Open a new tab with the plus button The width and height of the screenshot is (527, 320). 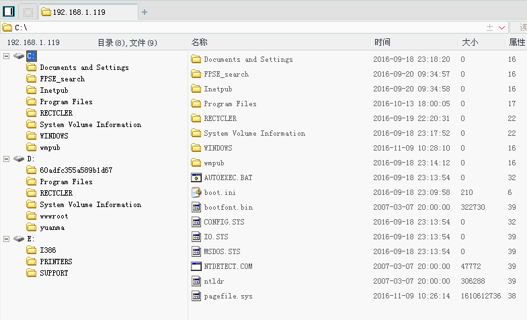pyautogui.click(x=145, y=12)
